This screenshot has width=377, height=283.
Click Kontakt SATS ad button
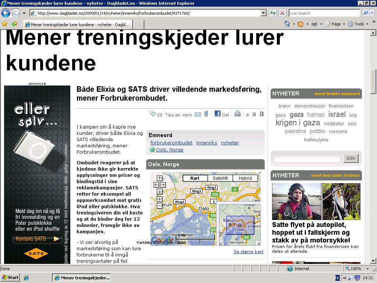[37, 239]
